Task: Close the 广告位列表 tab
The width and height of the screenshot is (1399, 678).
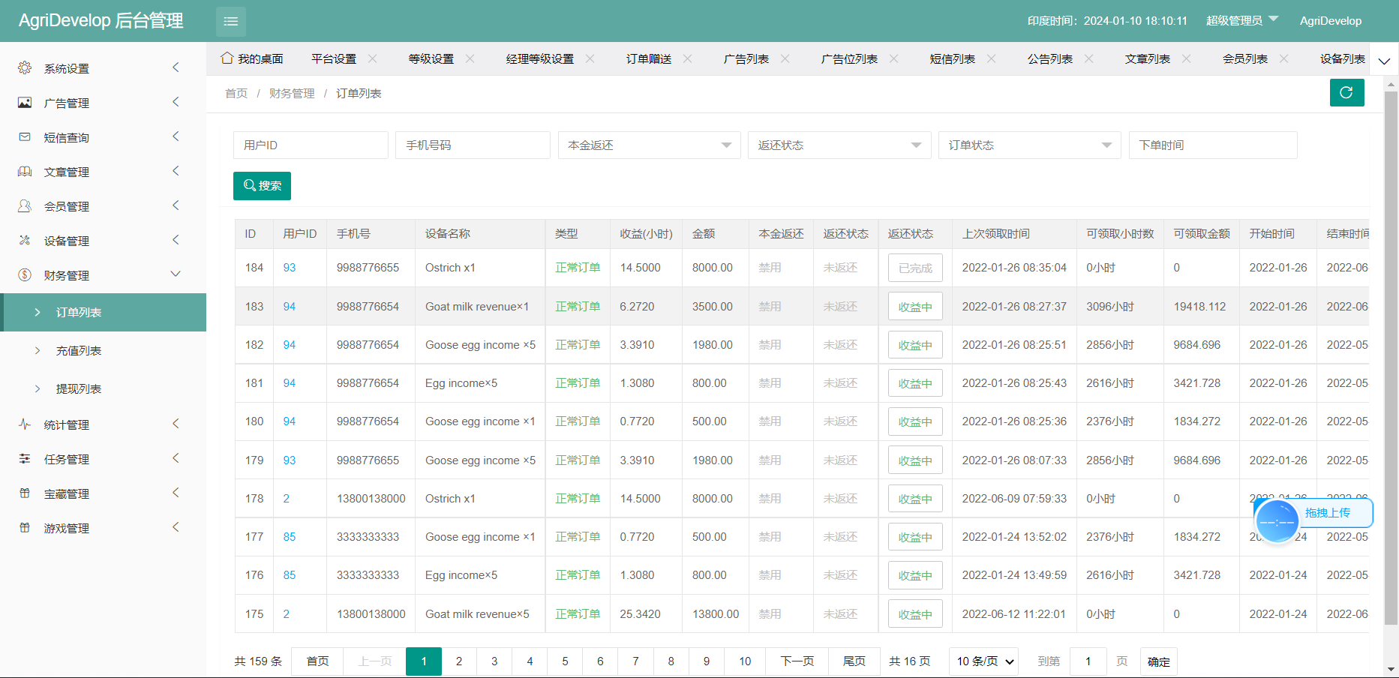Action: click(x=894, y=58)
